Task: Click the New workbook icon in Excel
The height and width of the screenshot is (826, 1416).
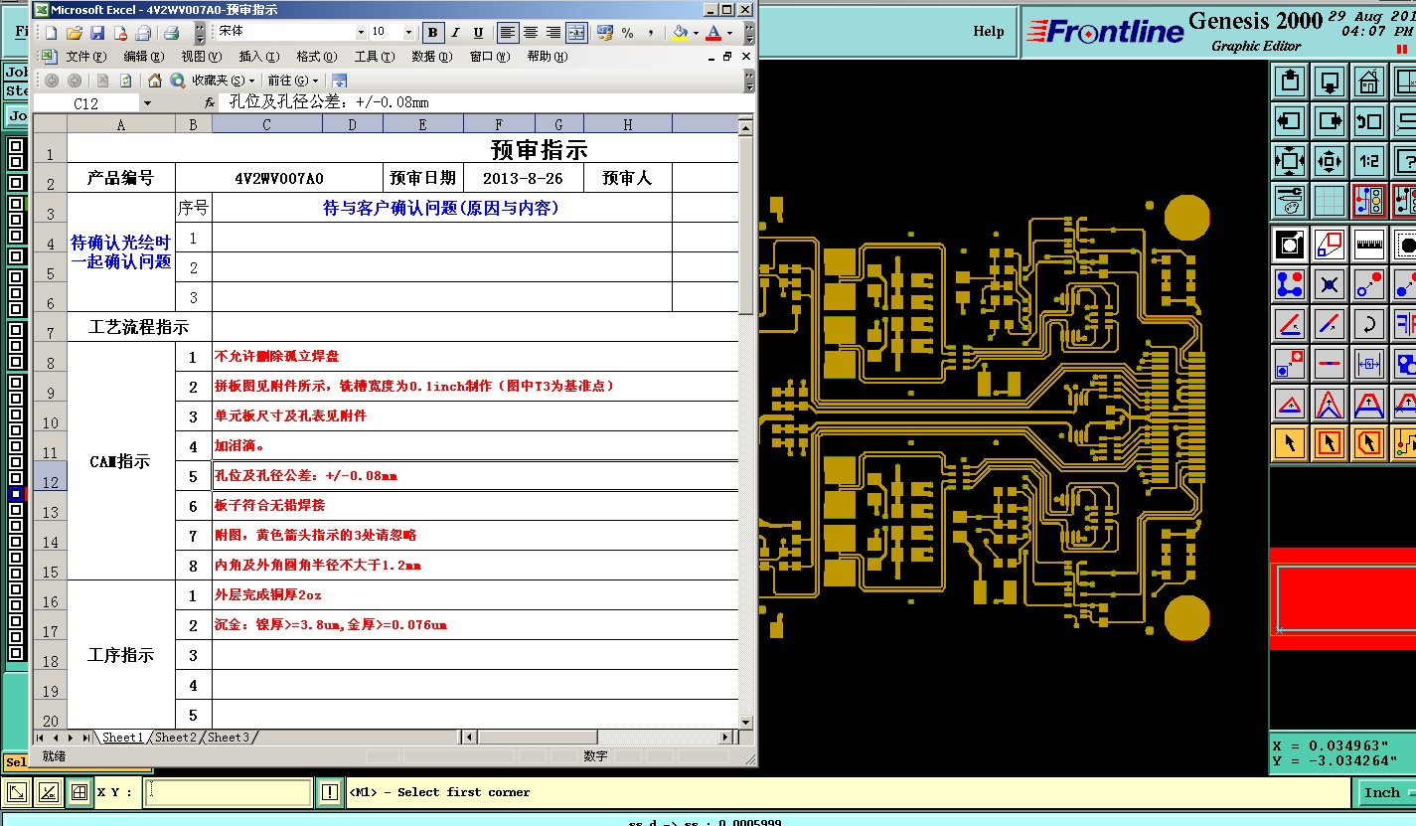Action: [x=52, y=33]
